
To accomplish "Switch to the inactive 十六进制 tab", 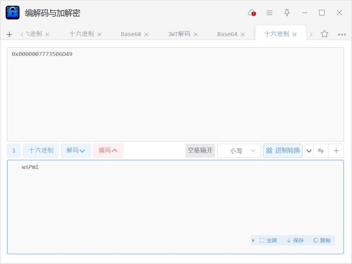I will click(82, 34).
